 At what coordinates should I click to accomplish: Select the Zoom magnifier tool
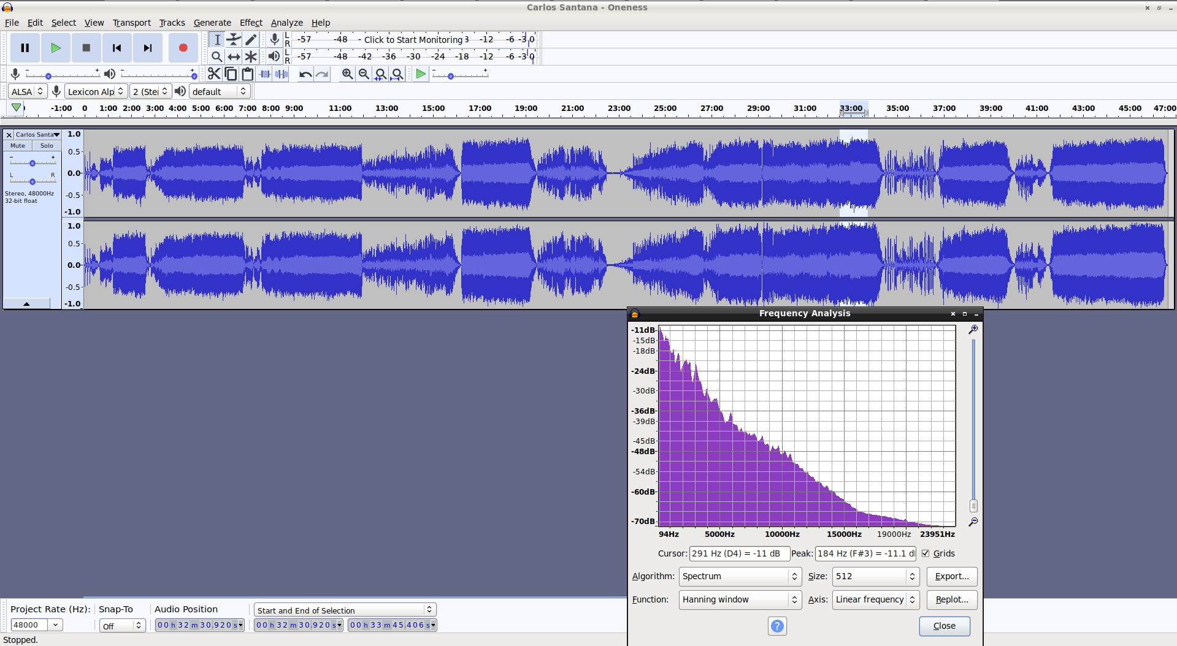(217, 57)
